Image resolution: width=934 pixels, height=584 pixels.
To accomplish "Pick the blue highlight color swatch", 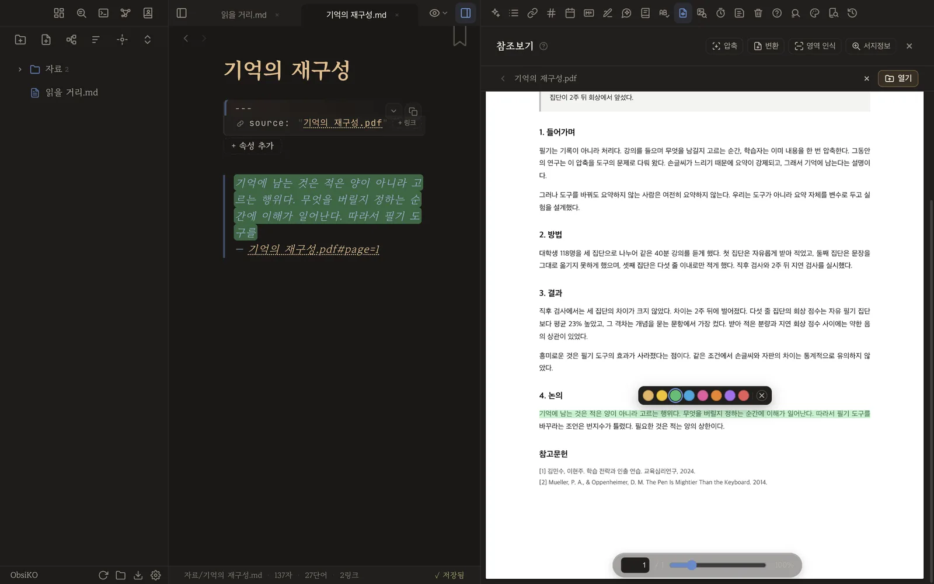I will coord(689,395).
